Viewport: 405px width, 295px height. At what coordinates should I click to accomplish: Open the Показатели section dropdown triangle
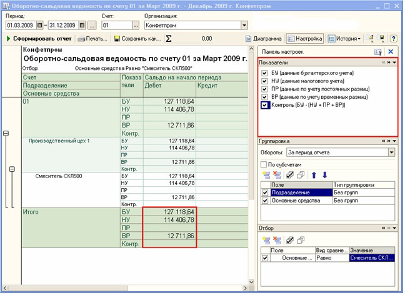(x=394, y=62)
